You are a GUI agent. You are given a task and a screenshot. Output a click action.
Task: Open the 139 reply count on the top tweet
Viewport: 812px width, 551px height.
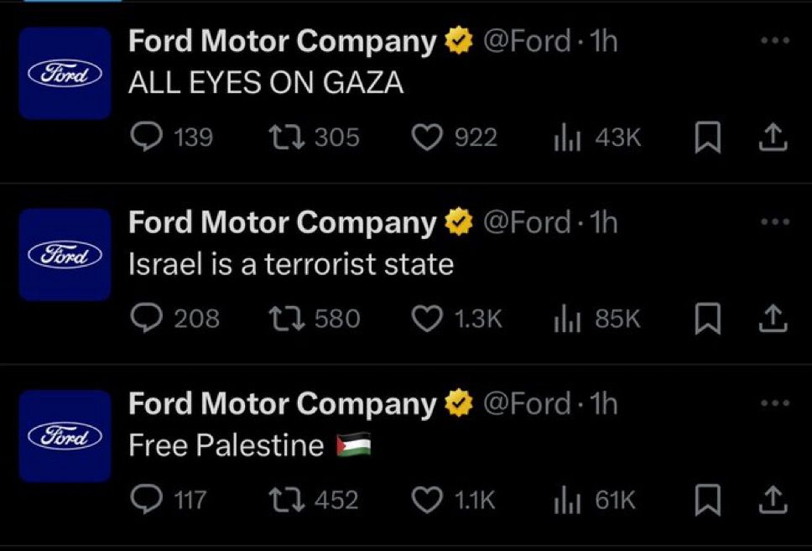pyautogui.click(x=193, y=138)
